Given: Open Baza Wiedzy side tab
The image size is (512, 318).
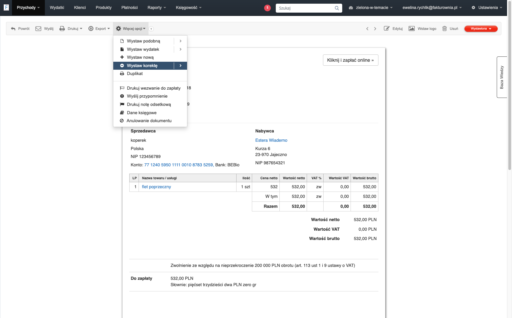Looking at the screenshot, I should (502, 77).
